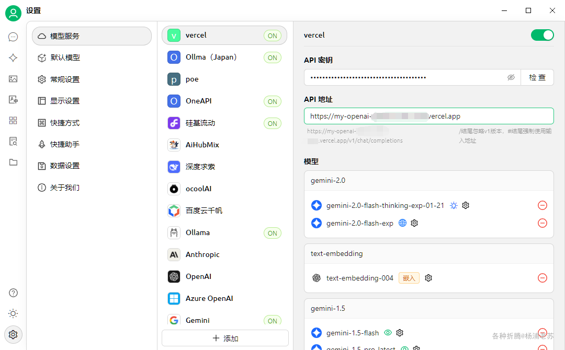
Task: Select 模型服务 settings menu
Action: [92, 36]
